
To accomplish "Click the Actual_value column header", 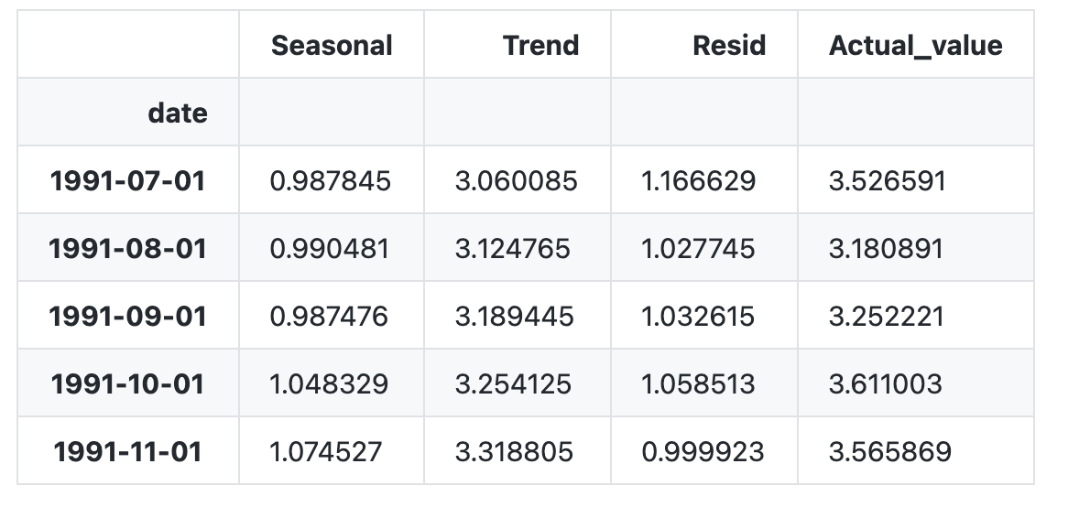I will (916, 46).
